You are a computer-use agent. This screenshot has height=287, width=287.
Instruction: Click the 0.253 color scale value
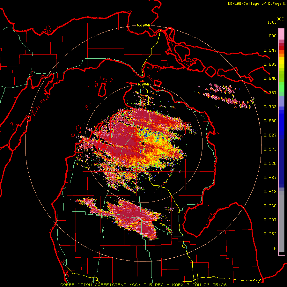tap(270, 234)
